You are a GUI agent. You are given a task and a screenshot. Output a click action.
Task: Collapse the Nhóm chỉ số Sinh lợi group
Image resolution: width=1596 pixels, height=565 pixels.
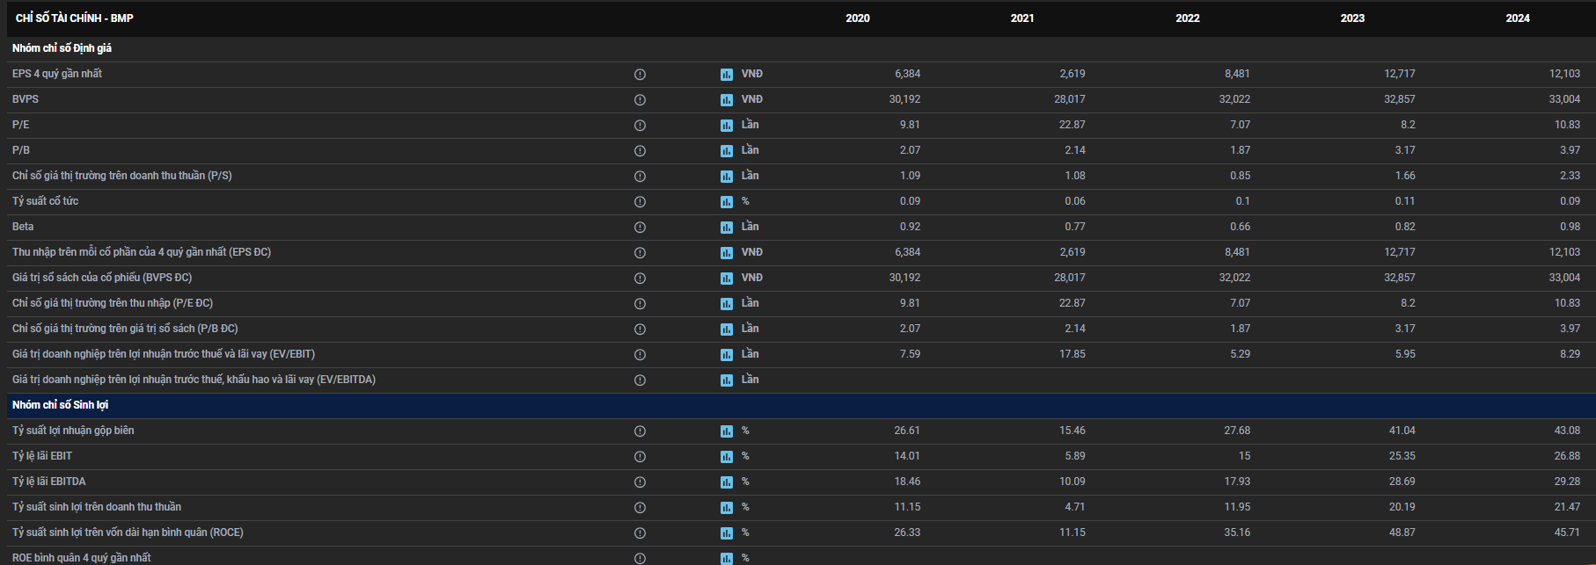click(60, 405)
